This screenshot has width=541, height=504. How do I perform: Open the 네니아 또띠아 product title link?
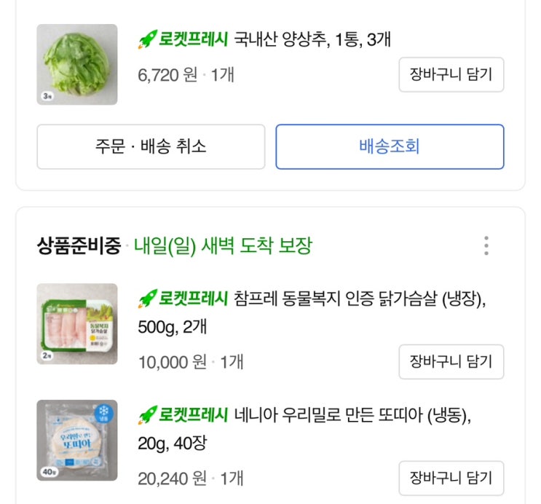click(352, 416)
